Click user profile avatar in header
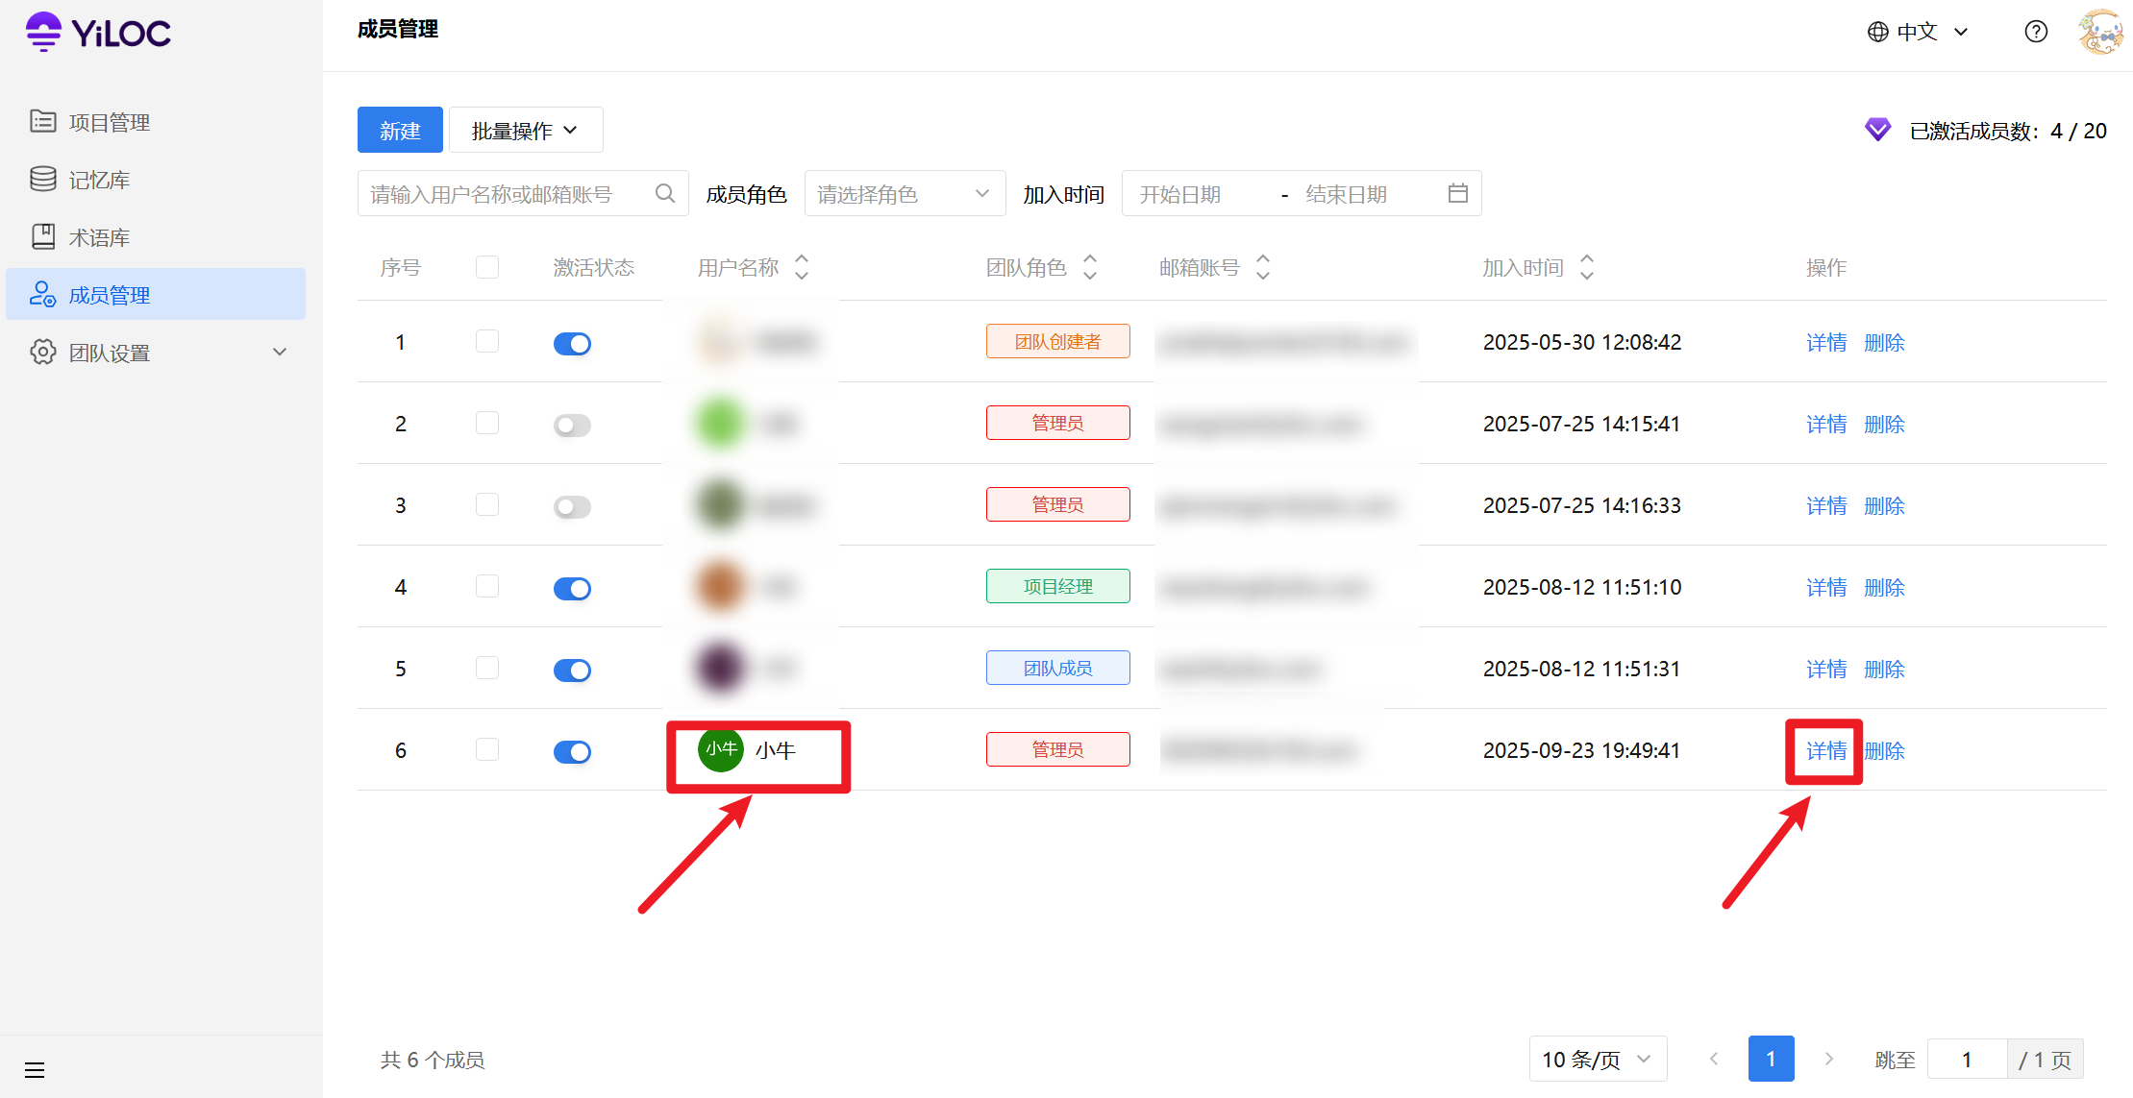 pyautogui.click(x=2099, y=32)
